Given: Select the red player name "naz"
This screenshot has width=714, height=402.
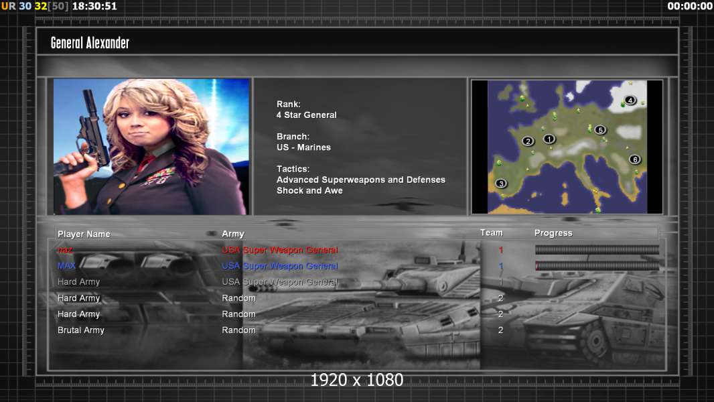Looking at the screenshot, I should point(65,250).
